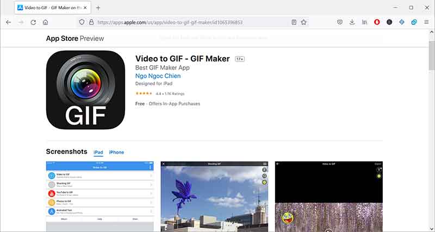Image resolution: width=435 pixels, height=232 pixels.
Task: Switch screenshots to the iPhone tab
Action: pos(116,152)
